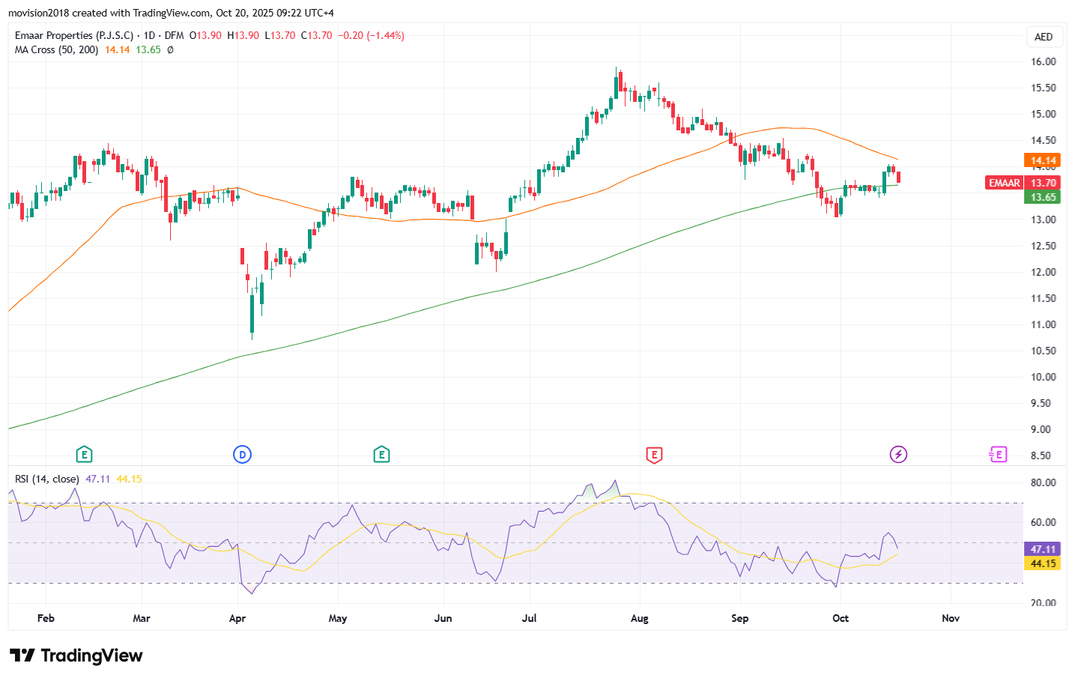Click the TradingView logo
Viewport: 1075px width, 681px height.
coord(76,656)
